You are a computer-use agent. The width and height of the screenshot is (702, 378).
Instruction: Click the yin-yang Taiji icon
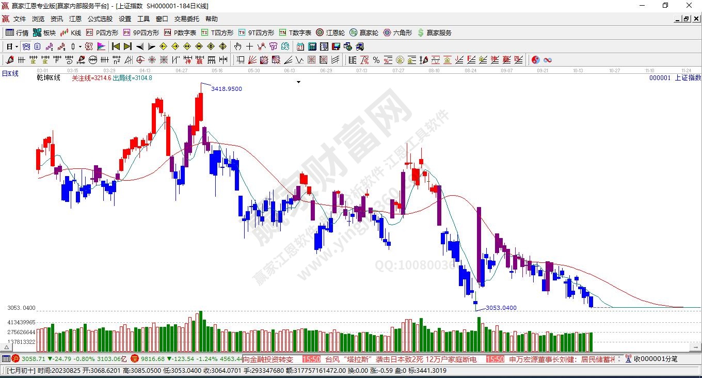coord(535,60)
